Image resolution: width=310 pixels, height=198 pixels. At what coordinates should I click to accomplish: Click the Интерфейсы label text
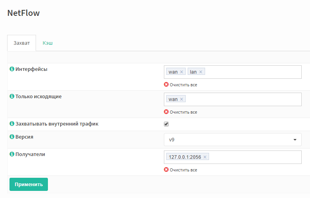tap(31, 69)
